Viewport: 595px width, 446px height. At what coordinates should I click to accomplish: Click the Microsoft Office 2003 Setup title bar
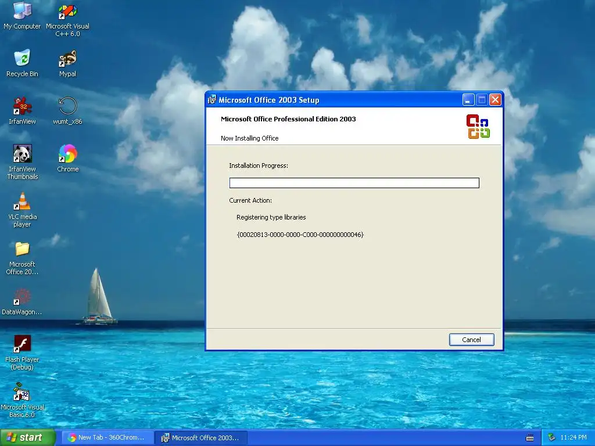334,100
